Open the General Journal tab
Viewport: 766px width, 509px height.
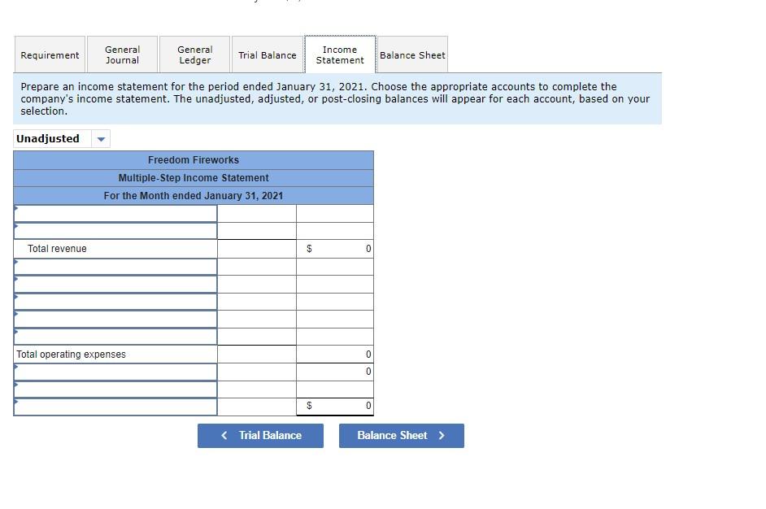click(122, 54)
